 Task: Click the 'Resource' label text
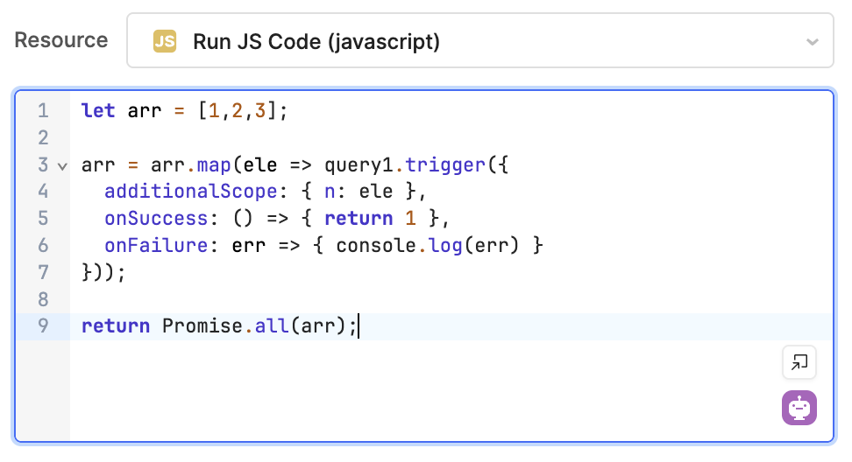tap(61, 40)
